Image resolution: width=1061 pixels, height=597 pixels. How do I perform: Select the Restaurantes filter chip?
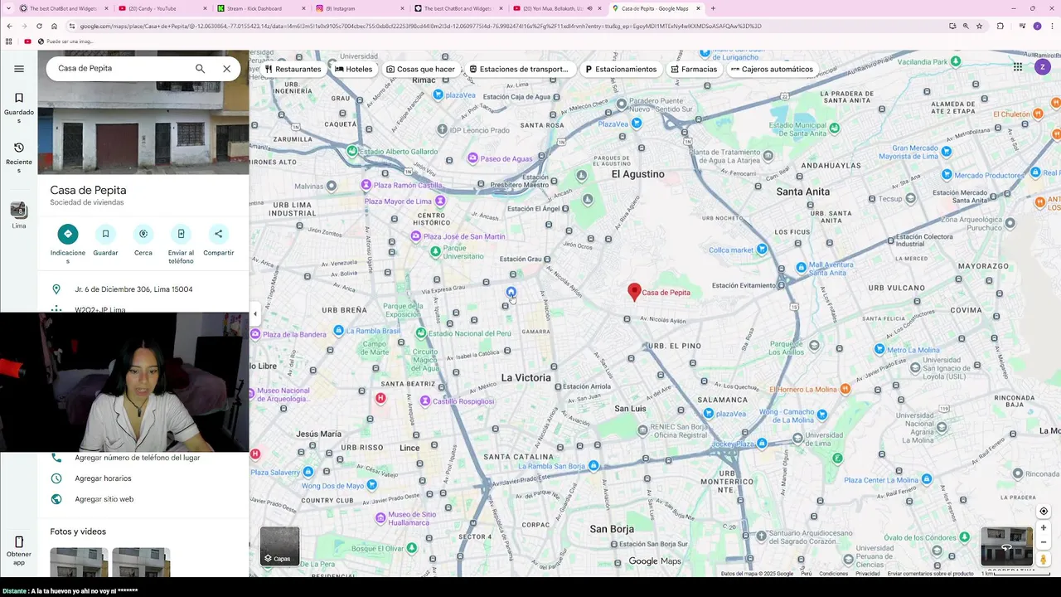[293, 69]
